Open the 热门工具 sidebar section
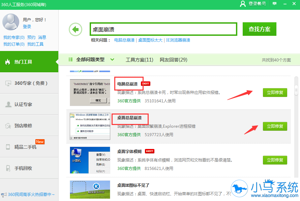The height and width of the screenshot is (201, 300). click(x=29, y=62)
